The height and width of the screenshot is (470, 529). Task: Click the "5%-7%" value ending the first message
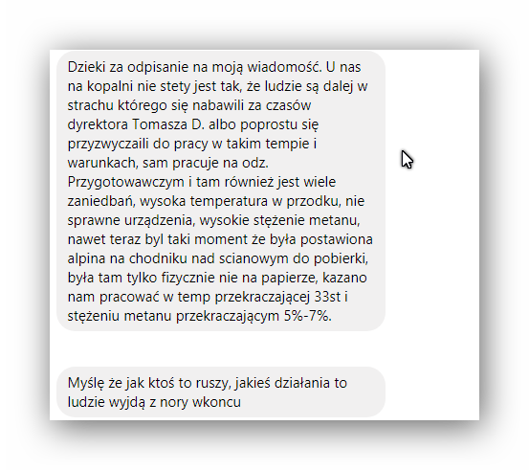pos(308,316)
